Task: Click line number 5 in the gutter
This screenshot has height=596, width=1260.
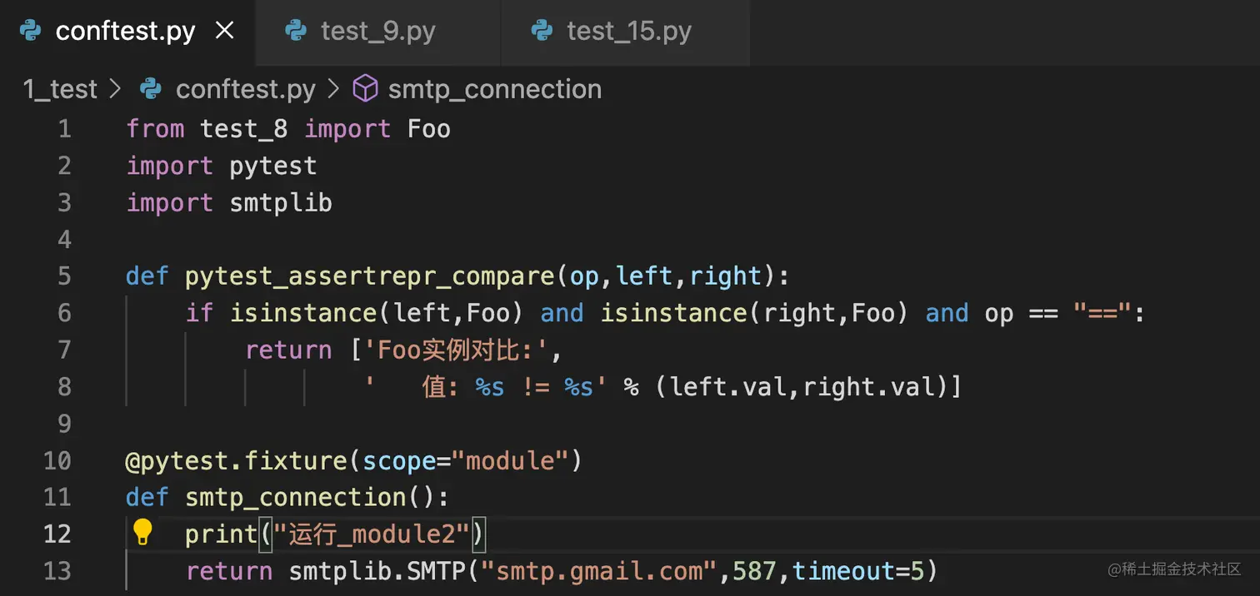Action: coord(64,276)
